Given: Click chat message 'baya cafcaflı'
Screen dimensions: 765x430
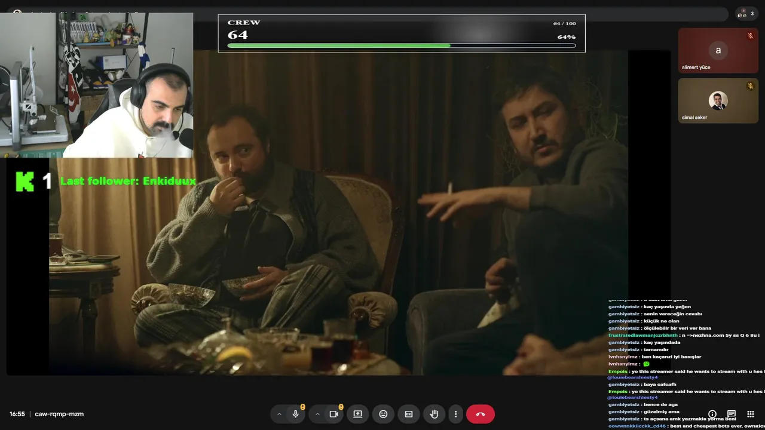Looking at the screenshot, I should [660, 385].
